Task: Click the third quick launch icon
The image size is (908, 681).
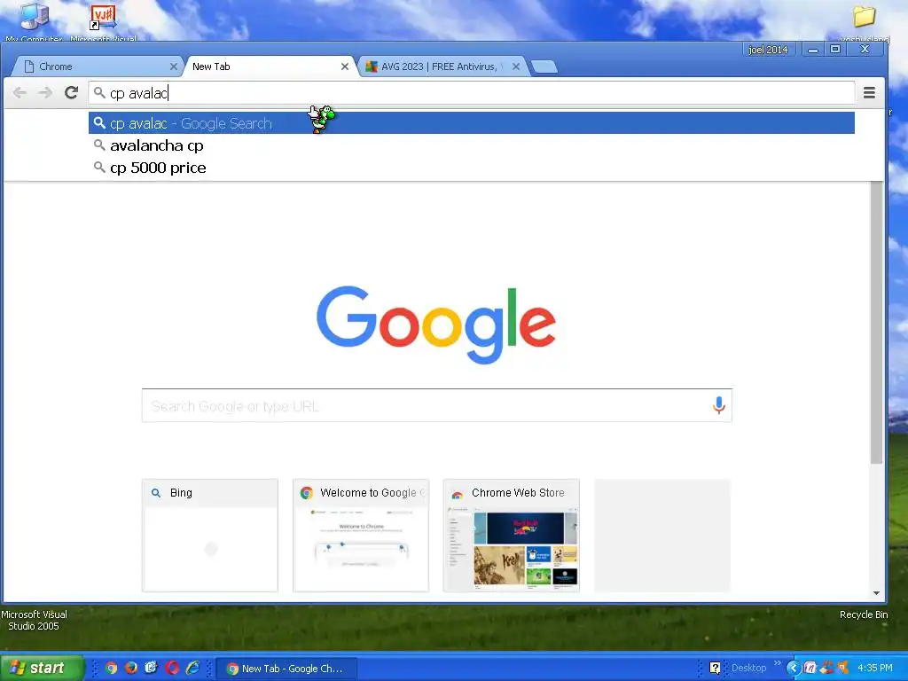Action: [x=151, y=668]
